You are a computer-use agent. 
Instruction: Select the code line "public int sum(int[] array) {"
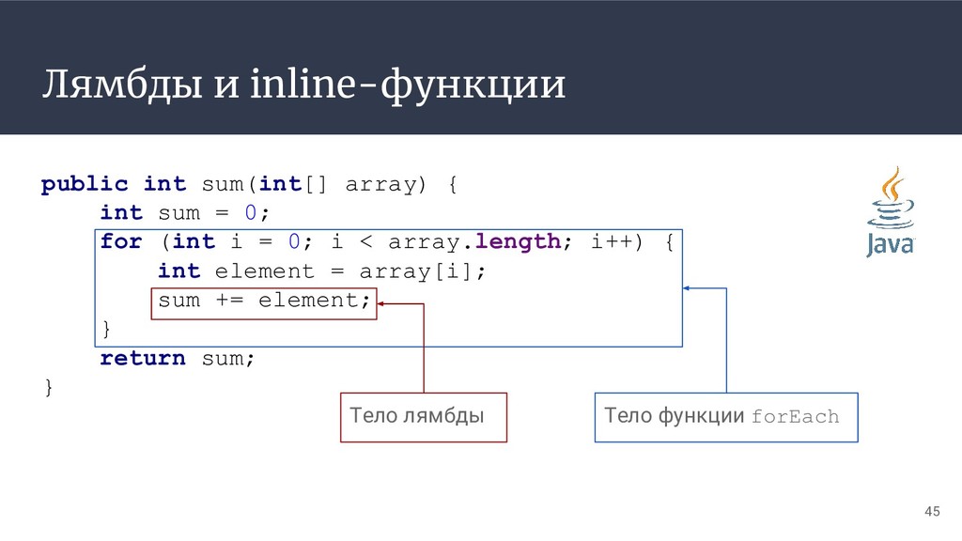tap(249, 184)
